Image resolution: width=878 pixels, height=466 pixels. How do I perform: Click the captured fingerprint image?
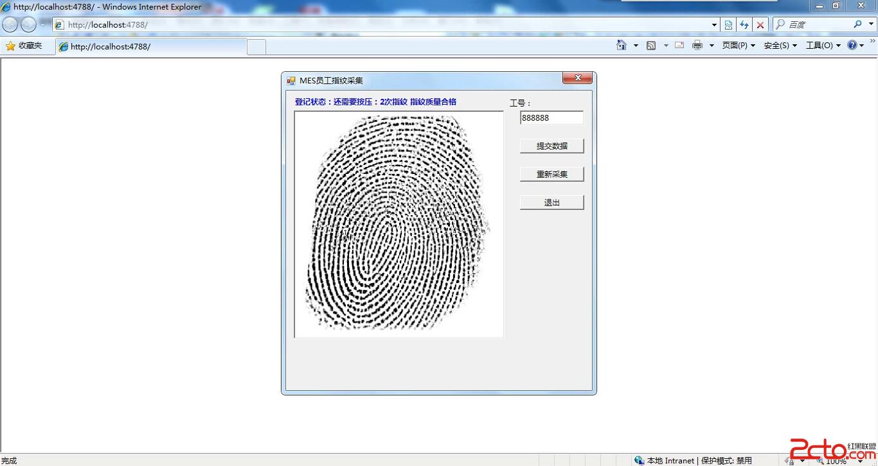point(399,224)
